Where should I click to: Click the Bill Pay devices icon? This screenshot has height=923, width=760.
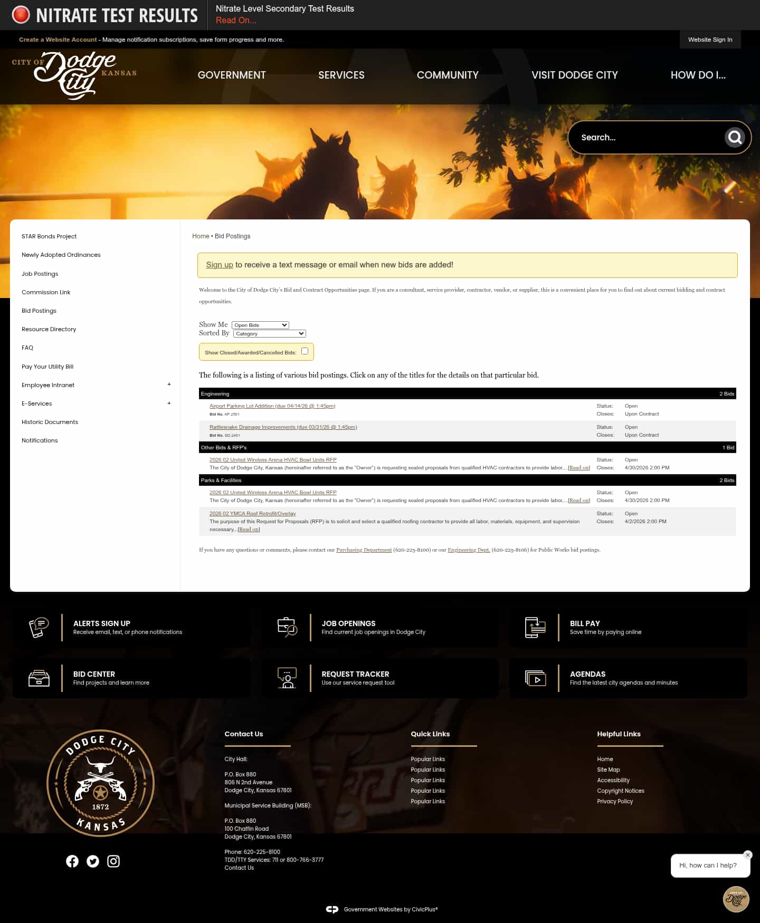click(x=535, y=628)
